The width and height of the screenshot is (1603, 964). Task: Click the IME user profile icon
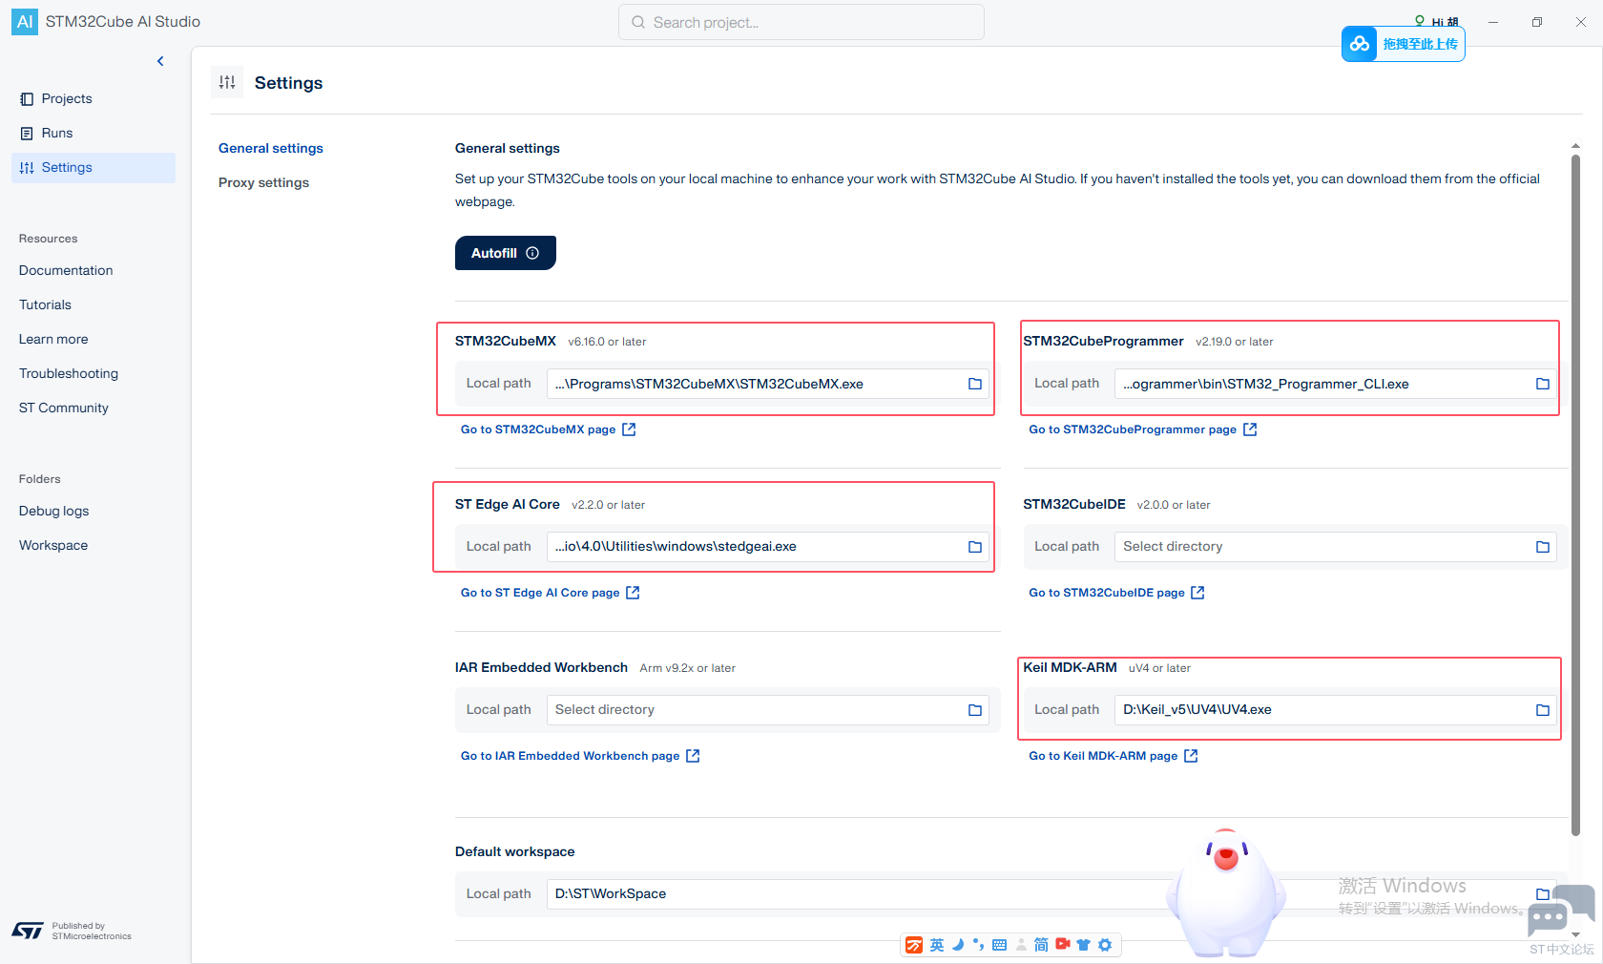pyautogui.click(x=1021, y=945)
